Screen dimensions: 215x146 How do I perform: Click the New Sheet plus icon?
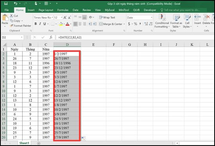39,143
